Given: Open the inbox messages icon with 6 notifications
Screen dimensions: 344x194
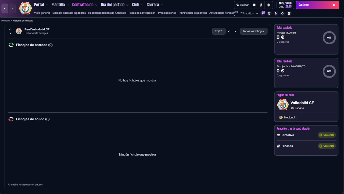Looking at the screenshot, I should tap(263, 13).
